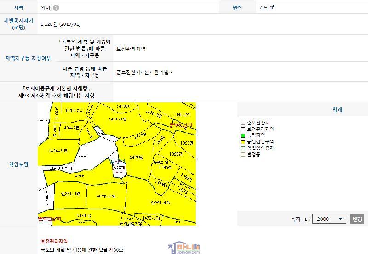Select parcel 1494-3답 on the map
This screenshot has height=254, width=368.
click(x=58, y=150)
